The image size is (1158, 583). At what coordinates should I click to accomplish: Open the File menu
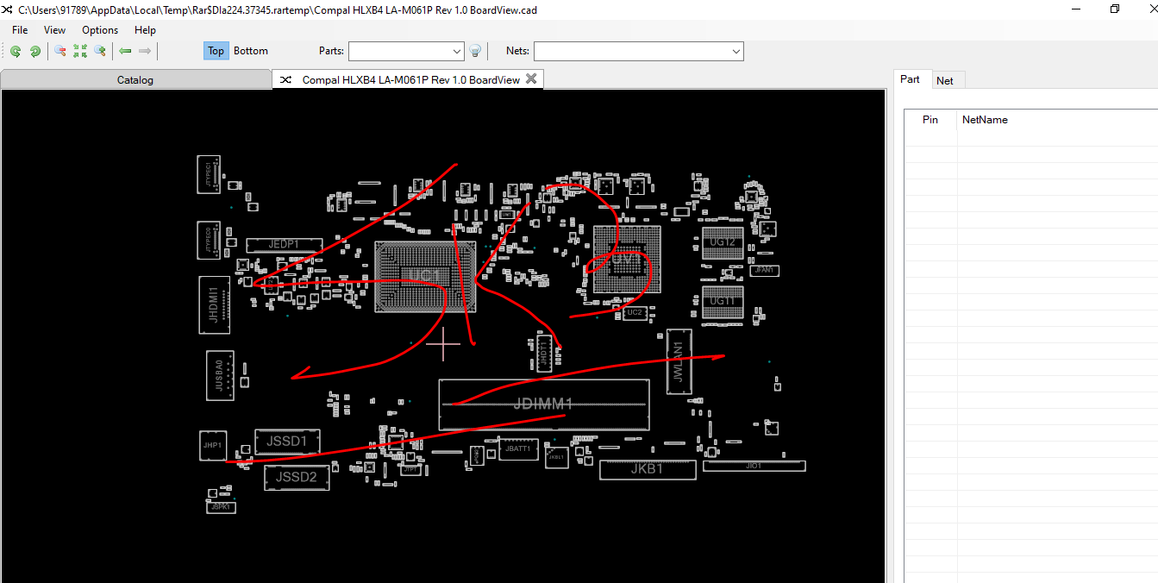(x=20, y=29)
